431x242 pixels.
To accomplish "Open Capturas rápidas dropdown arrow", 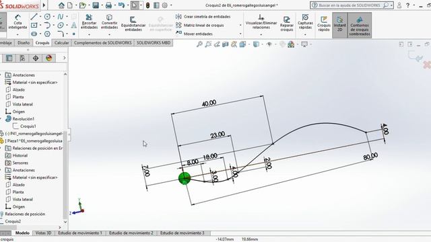I will (x=305, y=34).
